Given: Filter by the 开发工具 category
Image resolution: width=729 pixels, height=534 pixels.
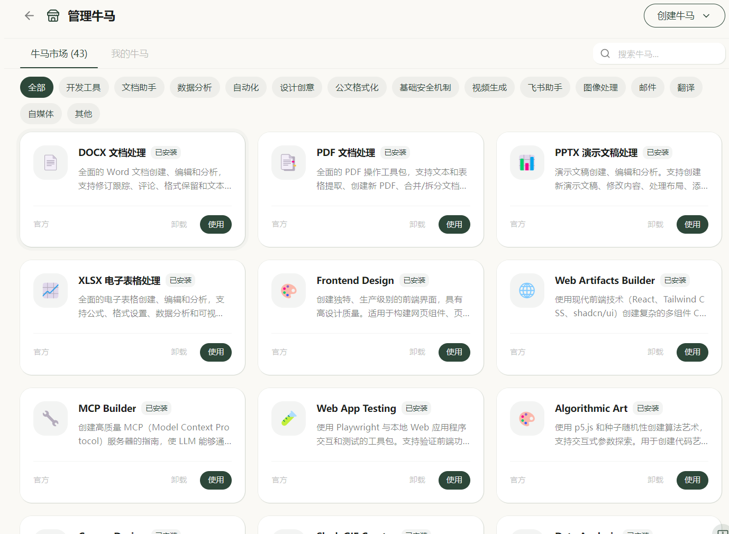Looking at the screenshot, I should click(83, 88).
